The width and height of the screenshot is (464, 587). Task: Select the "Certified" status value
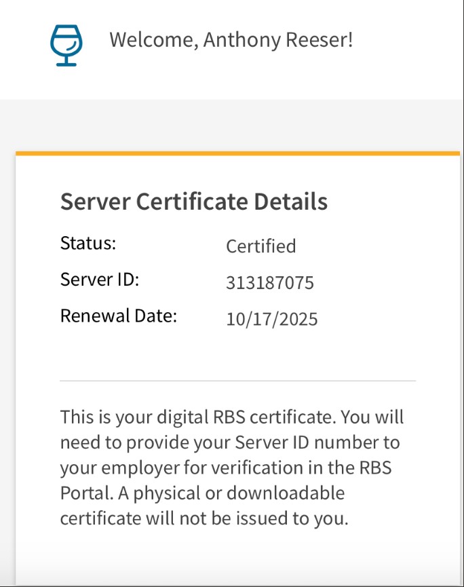coord(260,246)
